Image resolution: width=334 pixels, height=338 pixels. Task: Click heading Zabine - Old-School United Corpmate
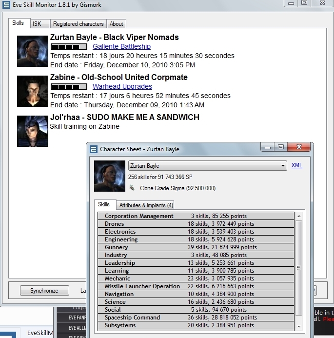tap(119, 77)
